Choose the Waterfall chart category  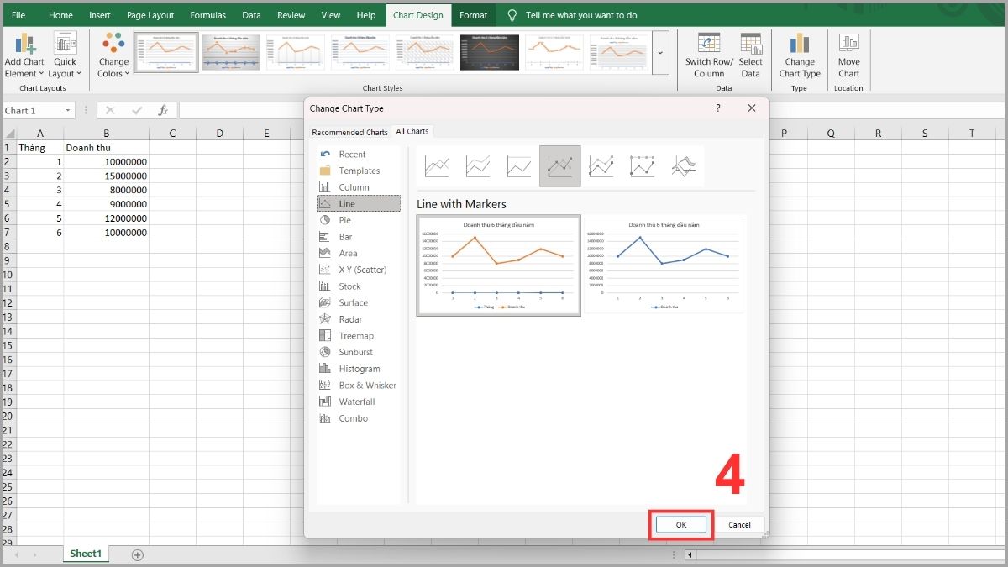point(356,402)
